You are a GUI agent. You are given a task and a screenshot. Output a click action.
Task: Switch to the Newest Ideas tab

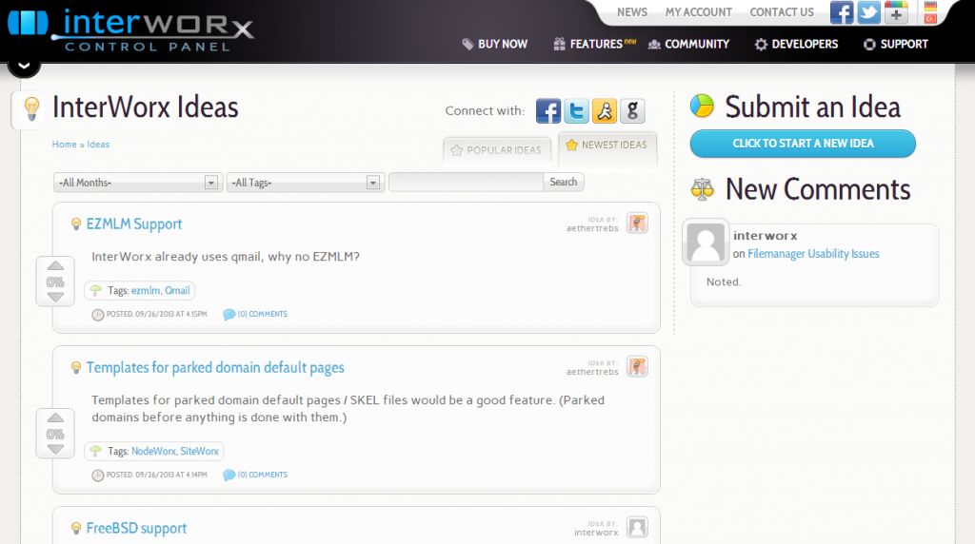point(607,146)
